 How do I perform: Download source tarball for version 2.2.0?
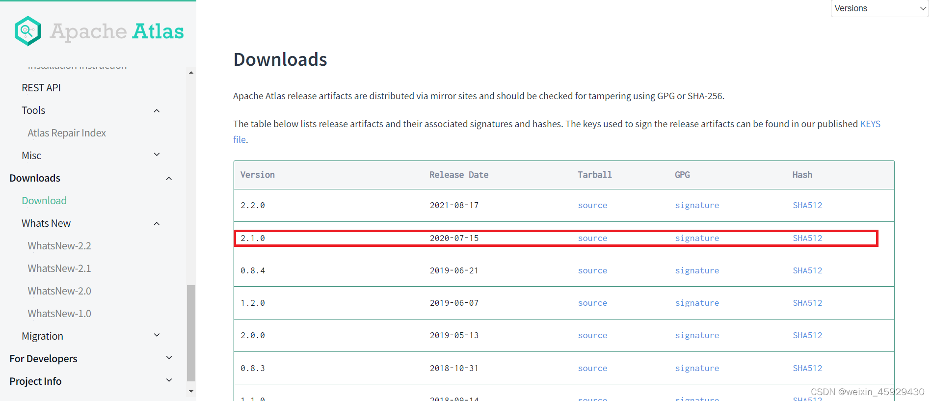592,206
